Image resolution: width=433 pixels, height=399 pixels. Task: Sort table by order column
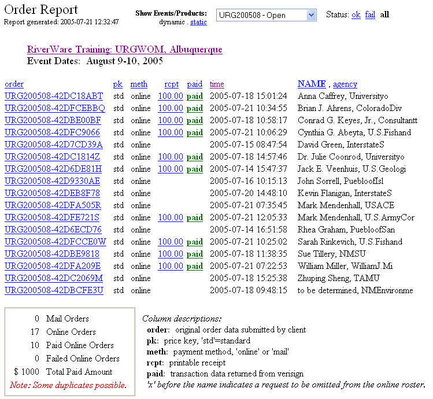click(14, 84)
